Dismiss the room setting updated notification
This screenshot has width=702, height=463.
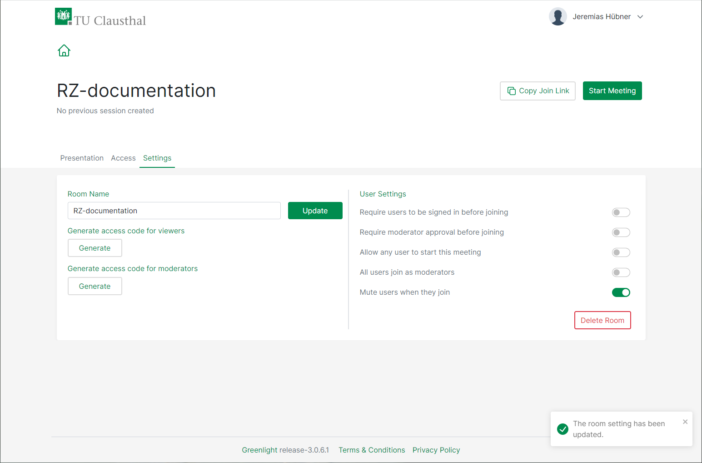(x=685, y=422)
